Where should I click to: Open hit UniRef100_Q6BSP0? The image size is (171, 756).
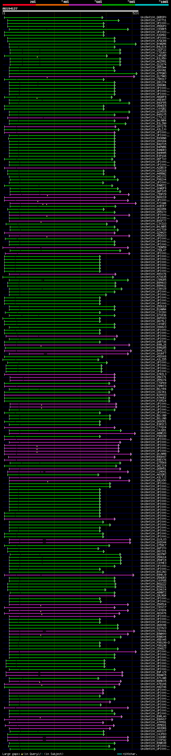pyautogui.click(x=153, y=17)
